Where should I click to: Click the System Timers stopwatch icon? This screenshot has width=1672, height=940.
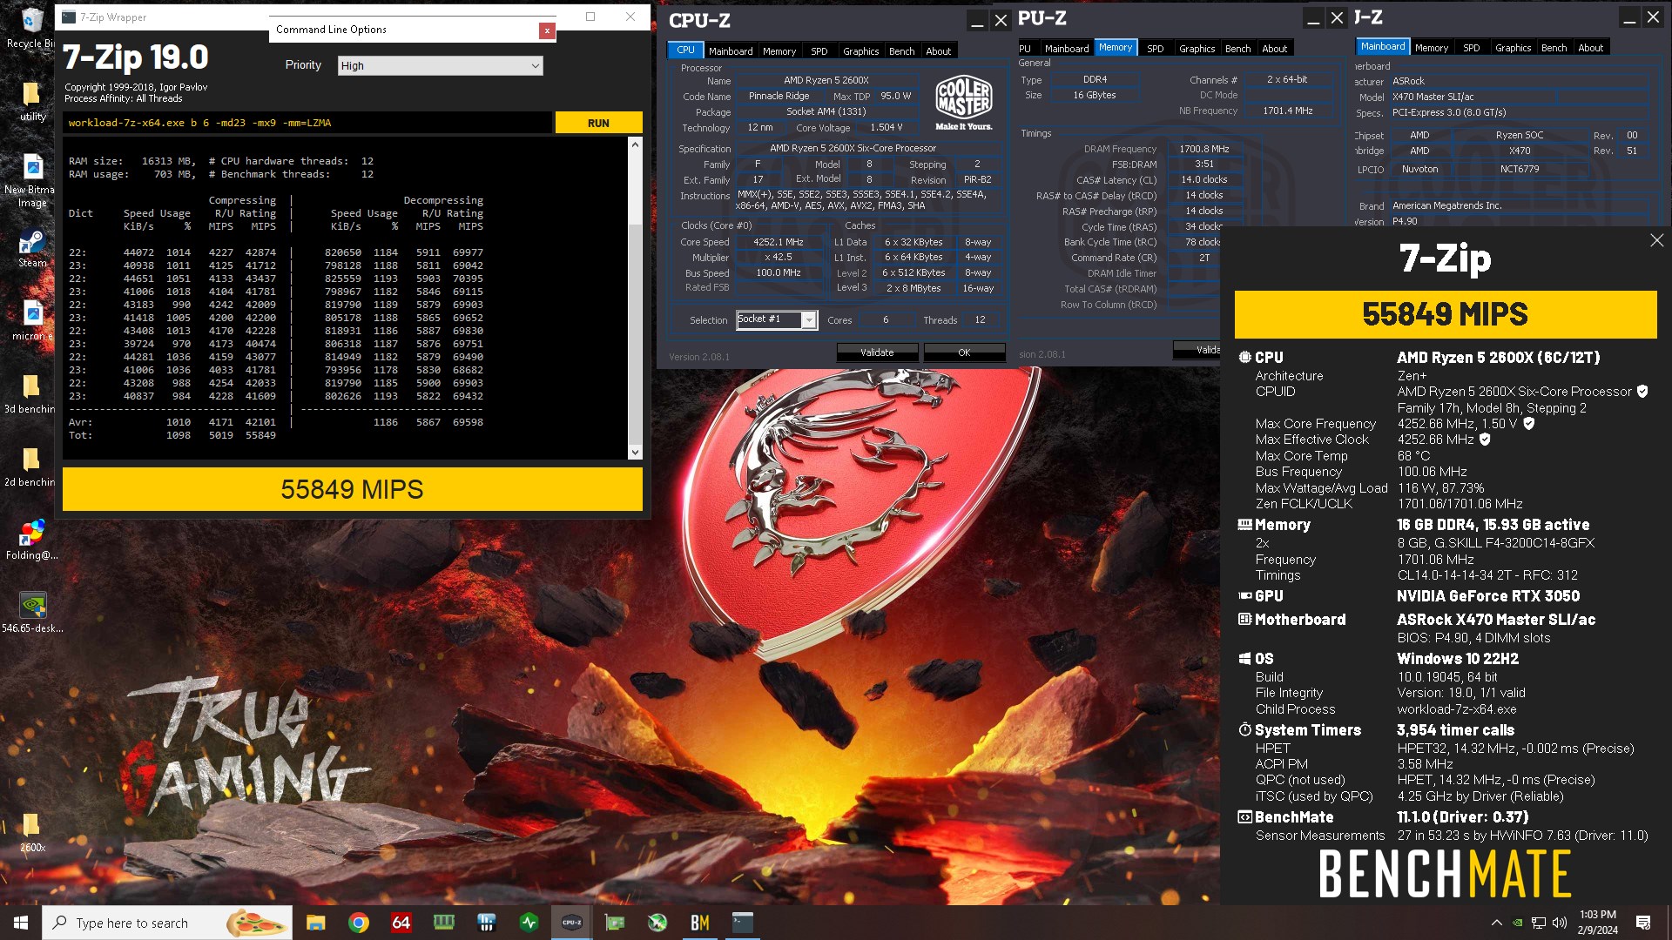coord(1245,730)
